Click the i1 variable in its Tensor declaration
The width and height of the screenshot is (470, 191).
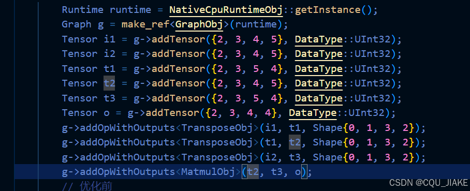(109, 39)
